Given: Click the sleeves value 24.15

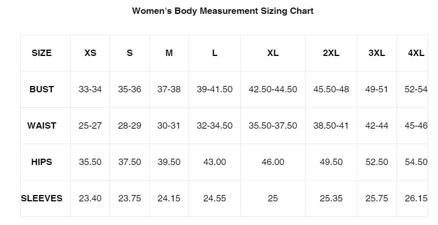Looking at the screenshot, I should tap(169, 198).
